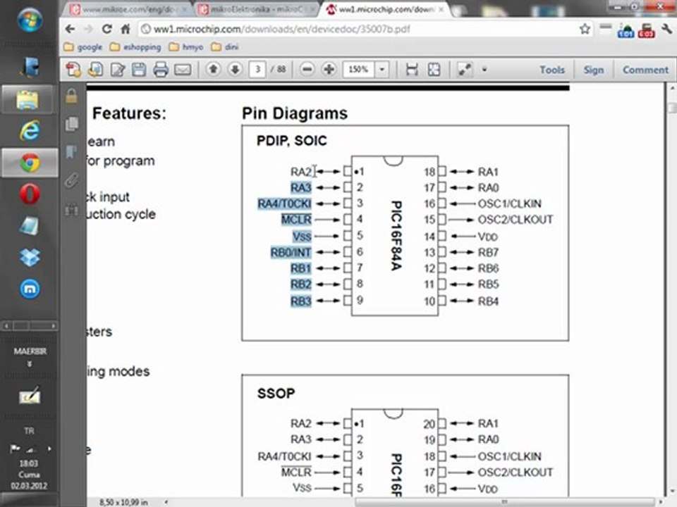This screenshot has width=677, height=507.
Task: Expand the MAERBIR toolbar chevron
Action: tap(30, 364)
